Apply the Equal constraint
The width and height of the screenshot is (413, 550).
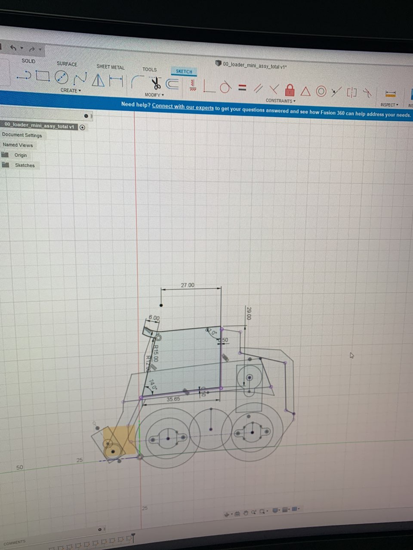point(242,88)
